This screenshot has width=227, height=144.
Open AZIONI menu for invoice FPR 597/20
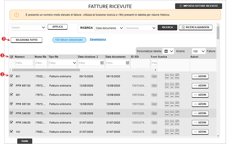pos(200,104)
